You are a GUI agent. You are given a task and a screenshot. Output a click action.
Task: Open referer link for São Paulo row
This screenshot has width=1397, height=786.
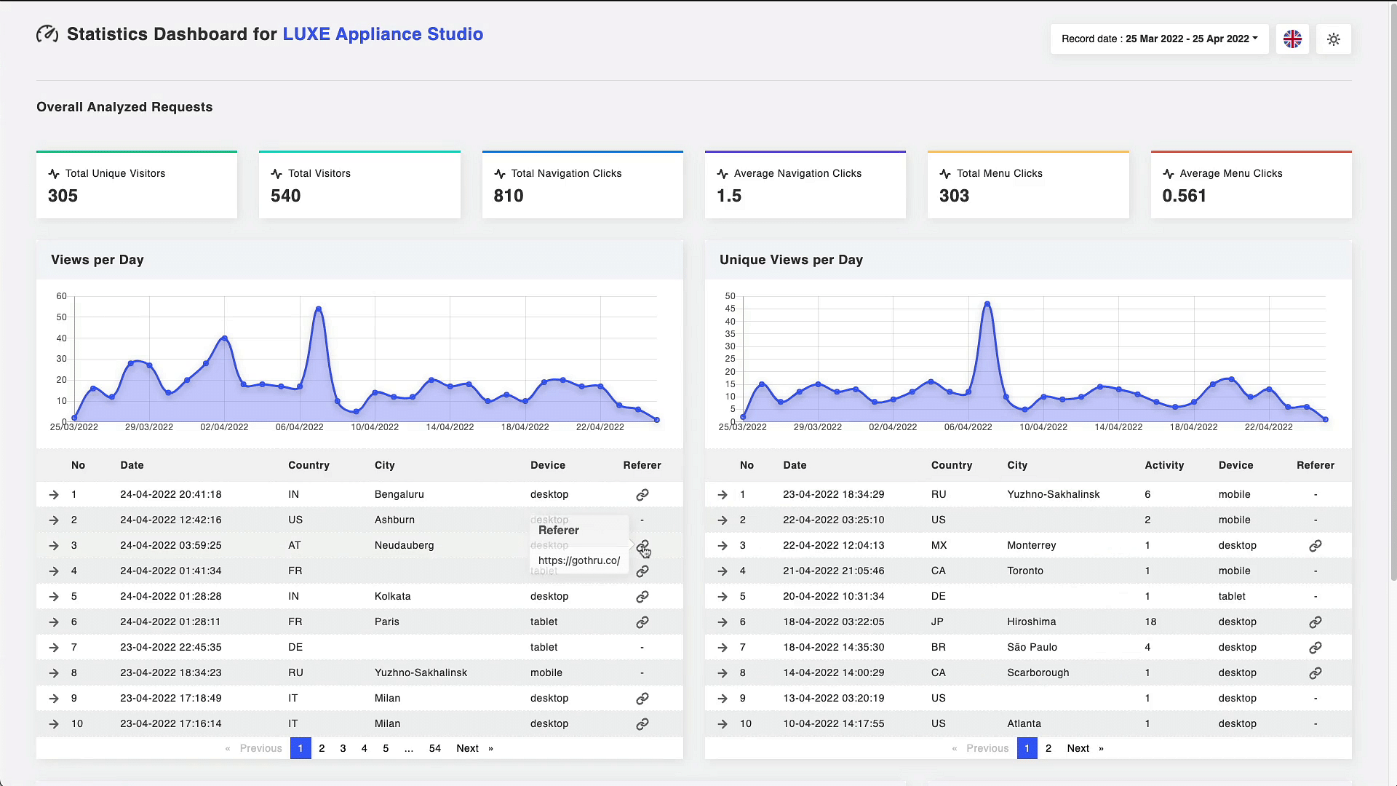coord(1315,648)
